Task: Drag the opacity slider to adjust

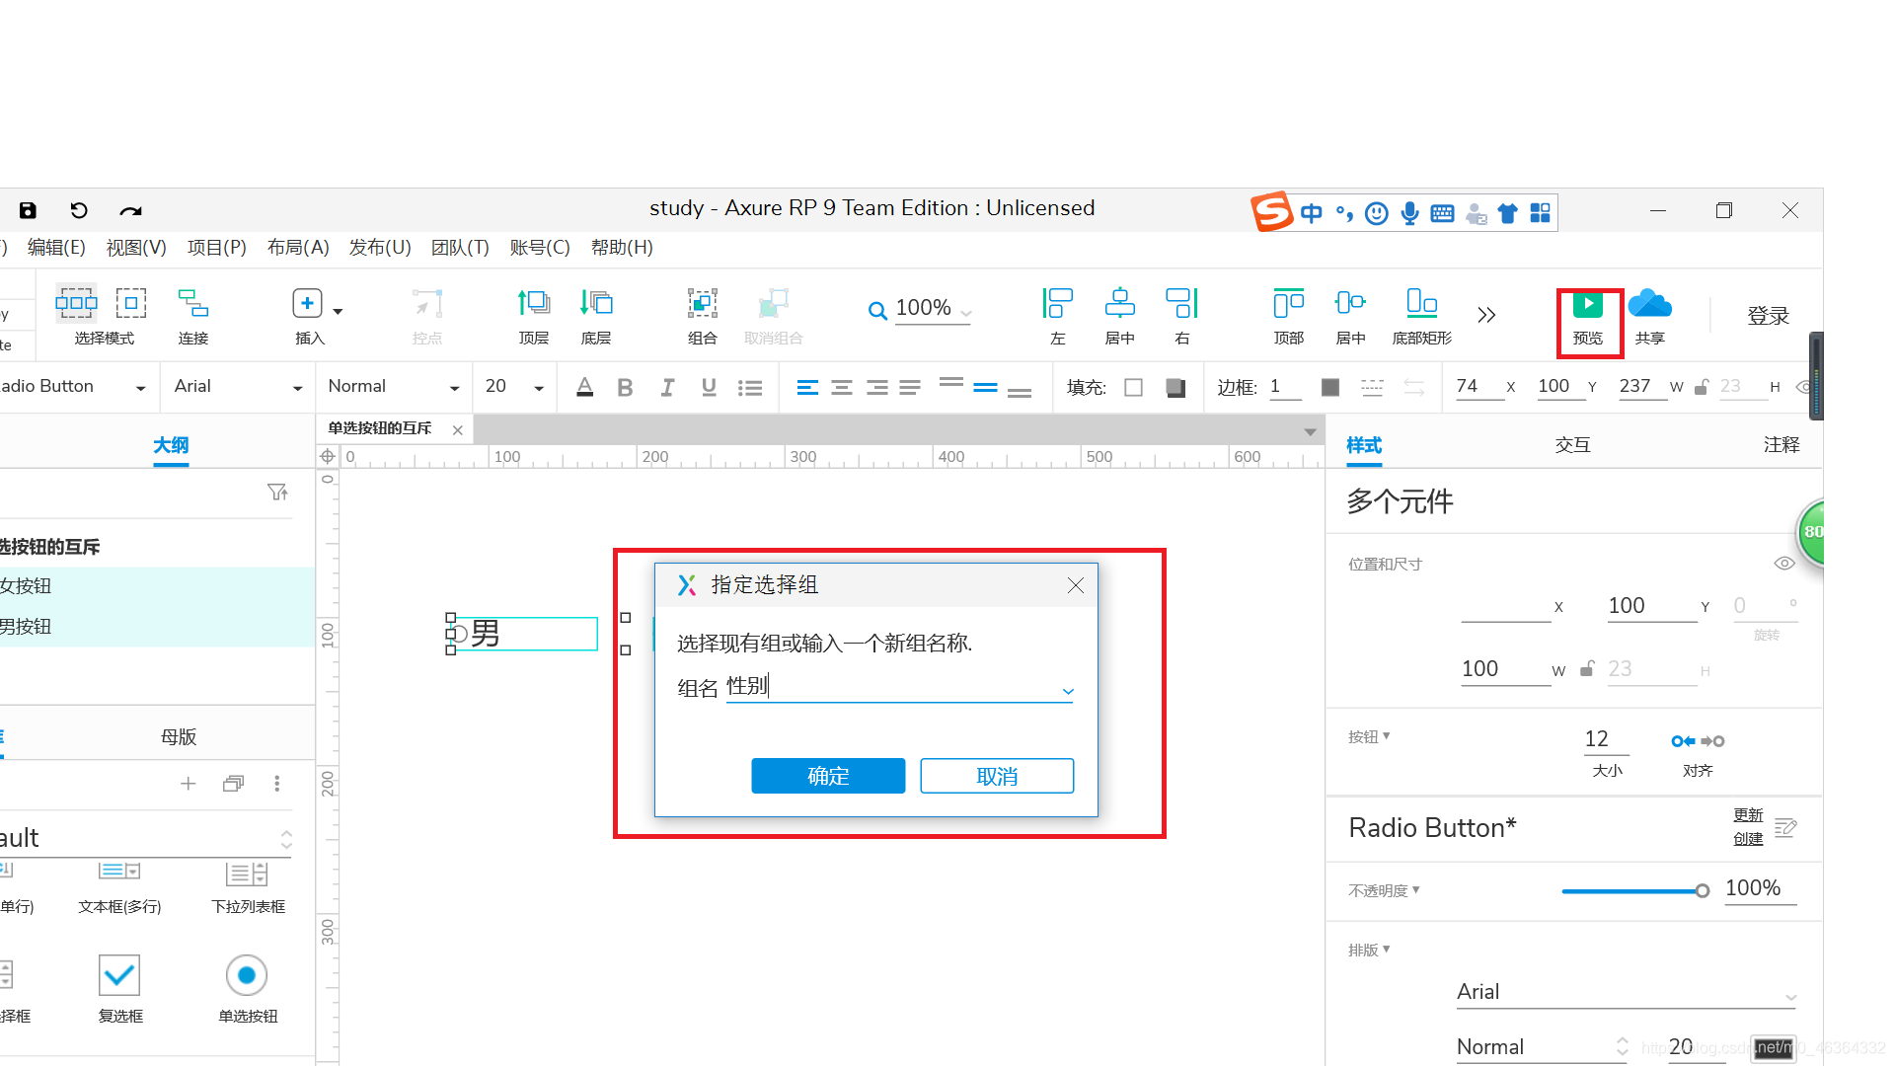Action: [x=1703, y=890]
